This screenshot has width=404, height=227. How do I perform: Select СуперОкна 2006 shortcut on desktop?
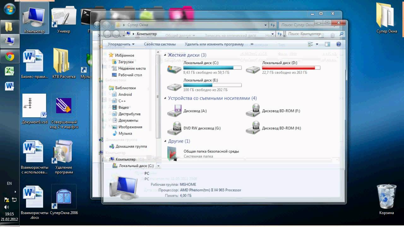[x=64, y=200]
